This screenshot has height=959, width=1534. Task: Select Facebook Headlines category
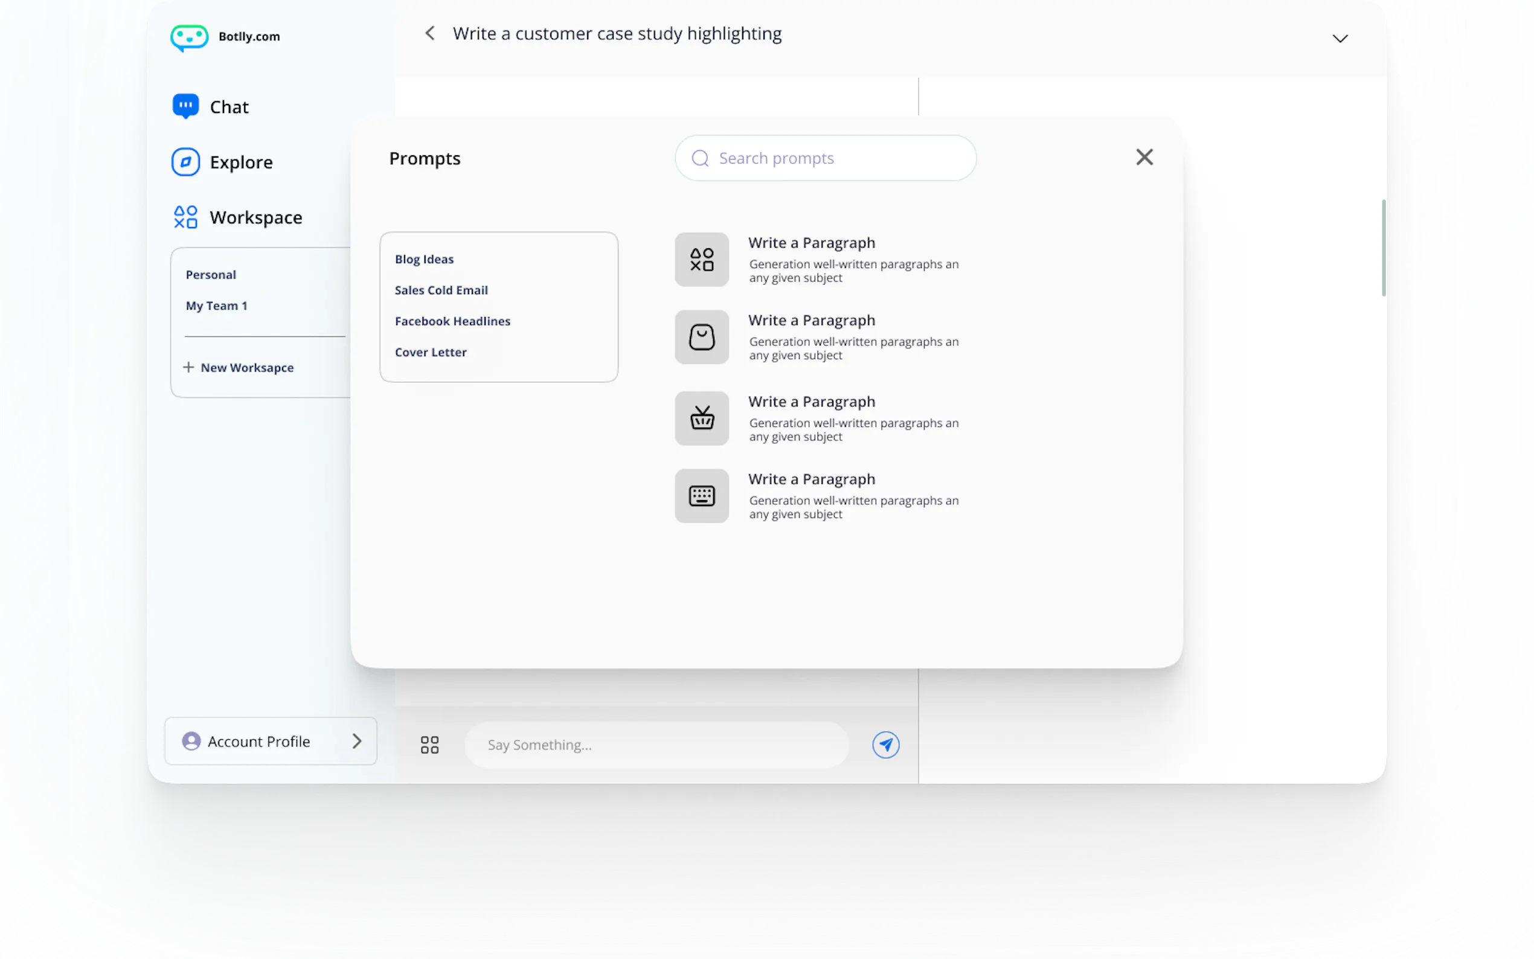coord(452,321)
